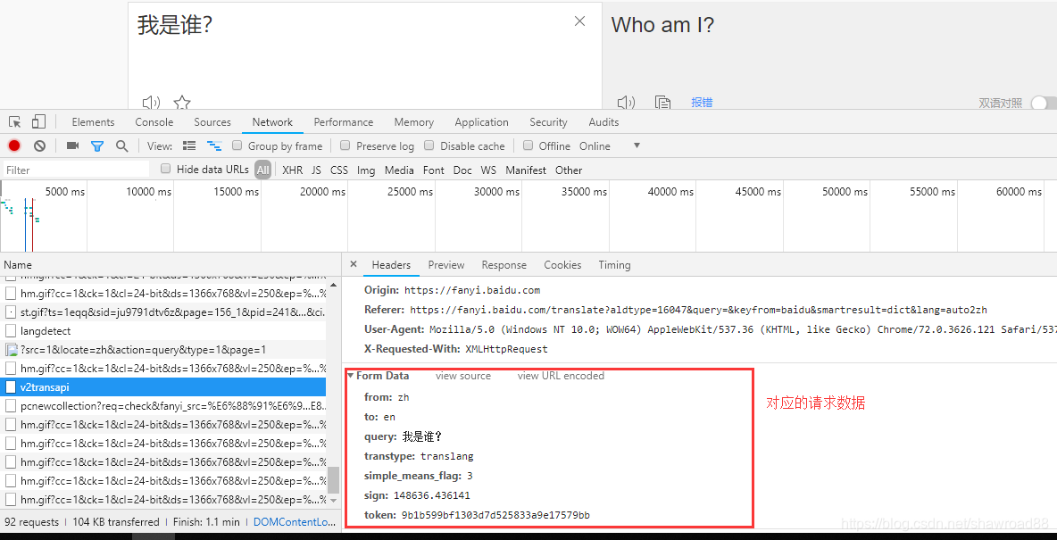Open the network search magnifier icon
This screenshot has height=540, width=1057.
point(122,145)
